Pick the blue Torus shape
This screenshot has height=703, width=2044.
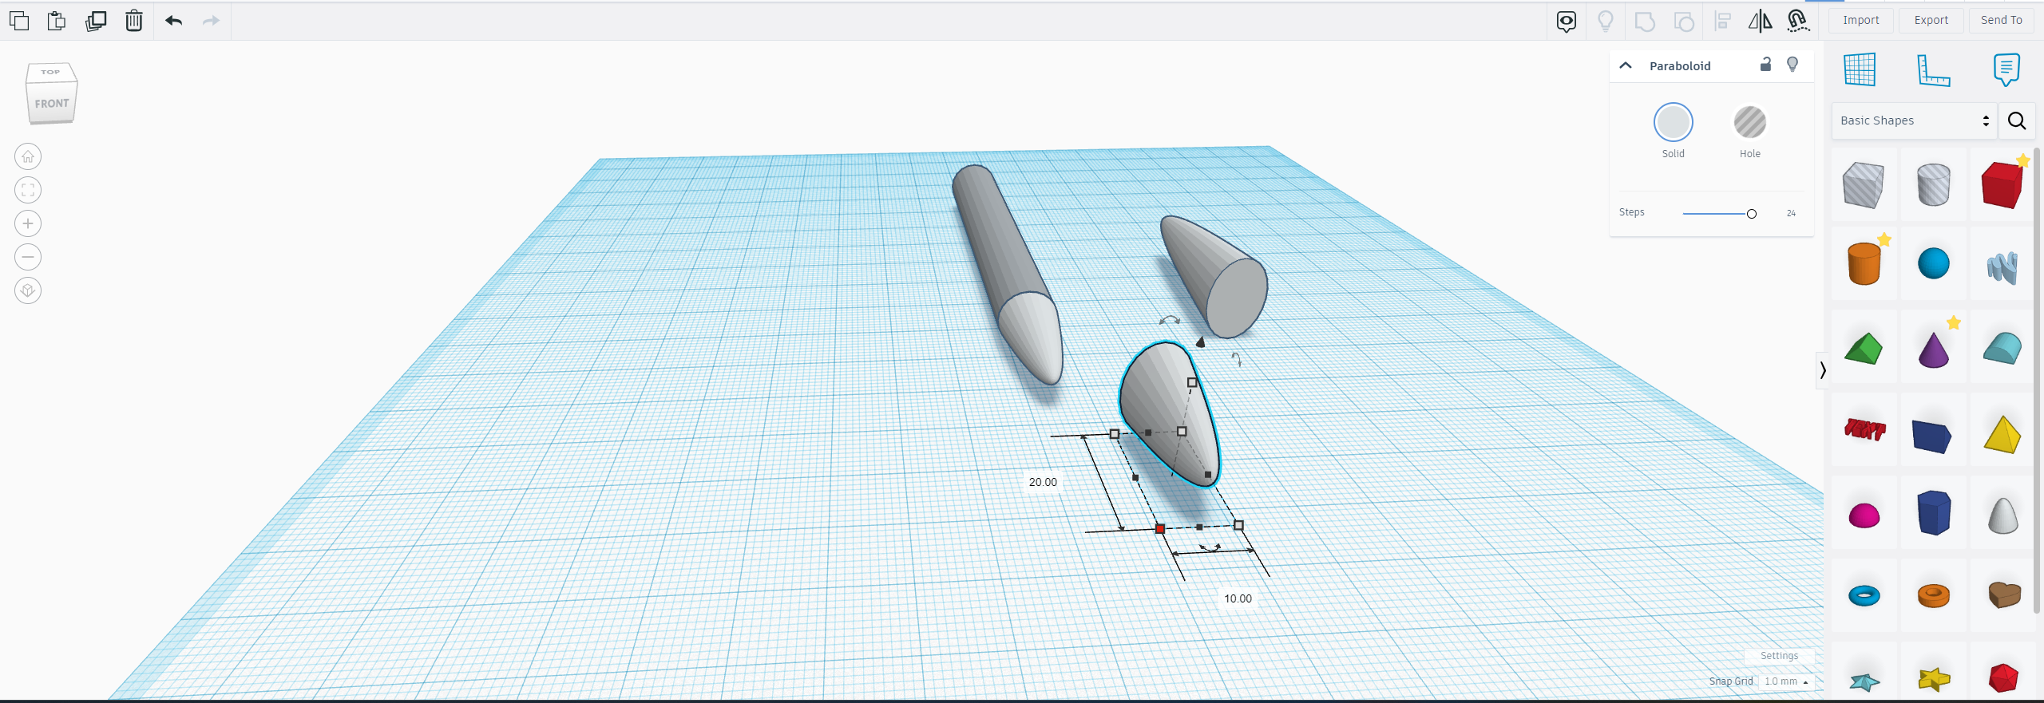1864,595
